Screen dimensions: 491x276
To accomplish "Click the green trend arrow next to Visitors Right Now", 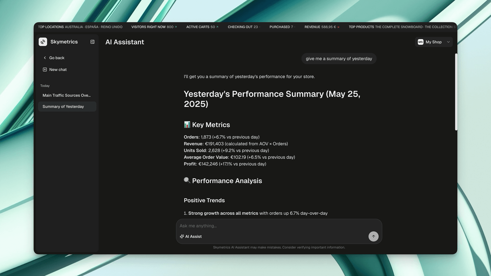I will [x=175, y=27].
